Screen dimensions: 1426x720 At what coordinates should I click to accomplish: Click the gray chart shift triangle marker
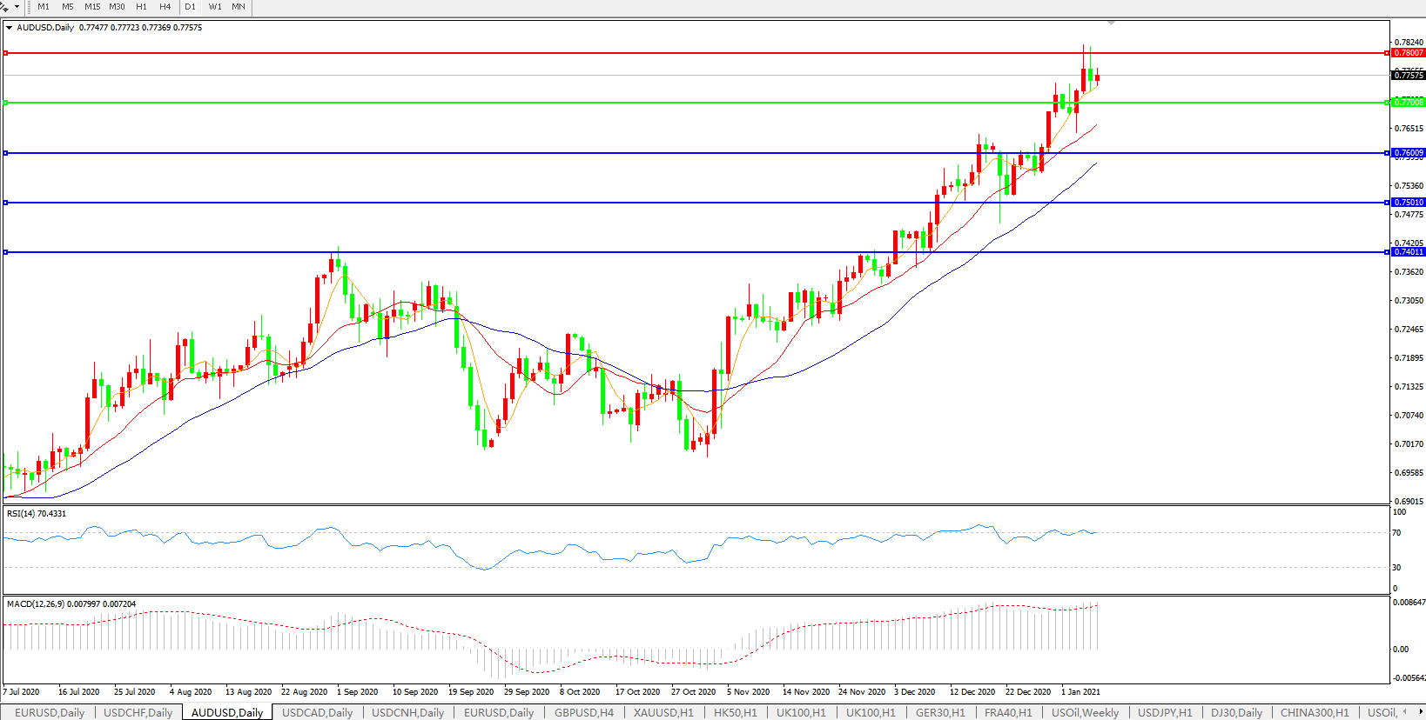point(1111,23)
